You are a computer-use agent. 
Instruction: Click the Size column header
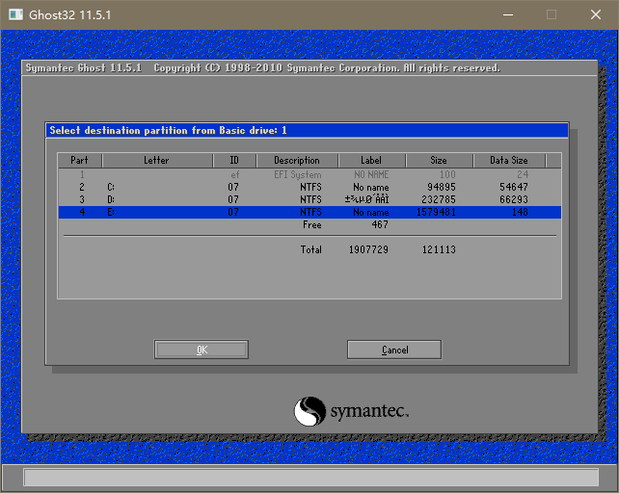pos(439,160)
